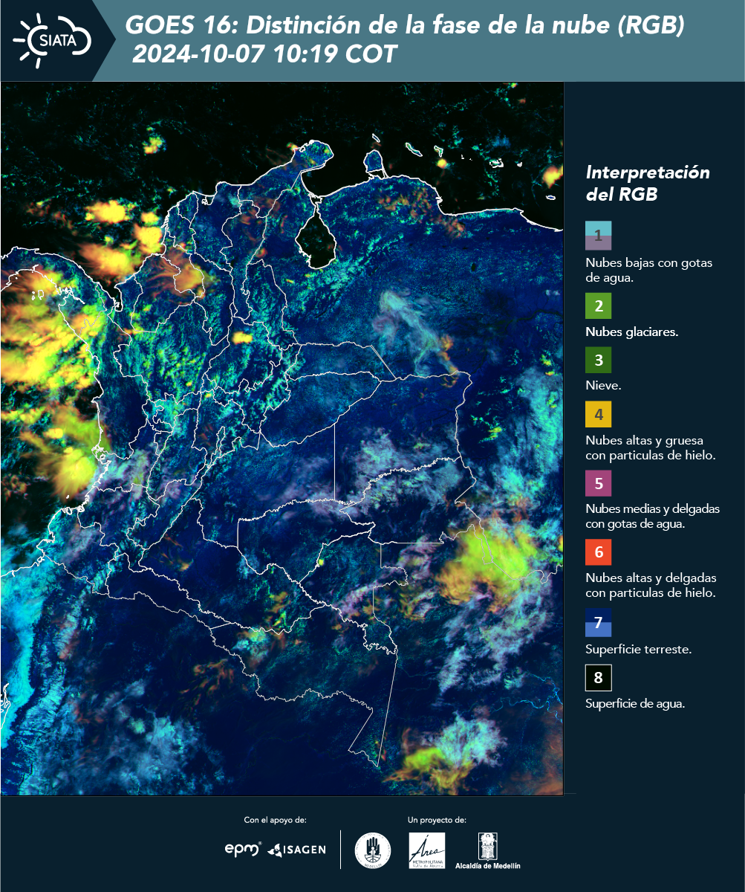This screenshot has height=892, width=745.
Task: Select dark green legend swatch 3 for snow
Action: click(x=598, y=361)
